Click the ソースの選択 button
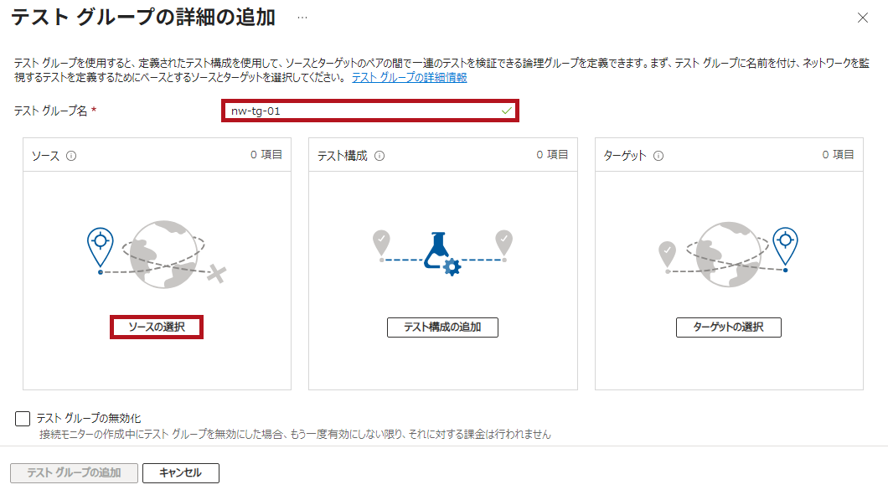This screenshot has width=888, height=495. click(157, 327)
